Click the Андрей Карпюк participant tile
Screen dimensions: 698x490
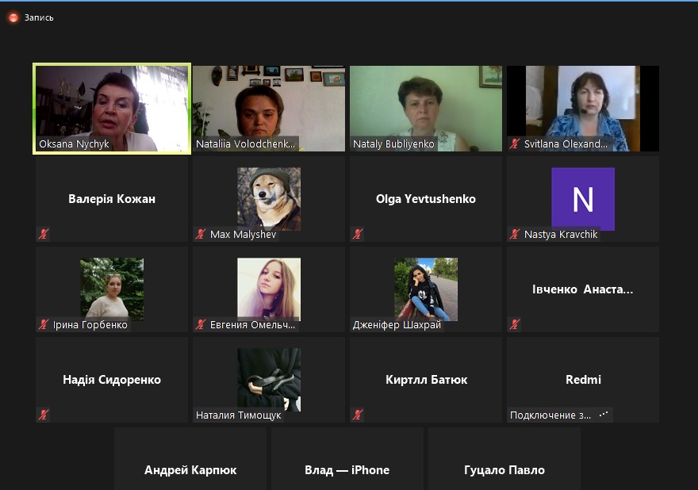[190, 459]
